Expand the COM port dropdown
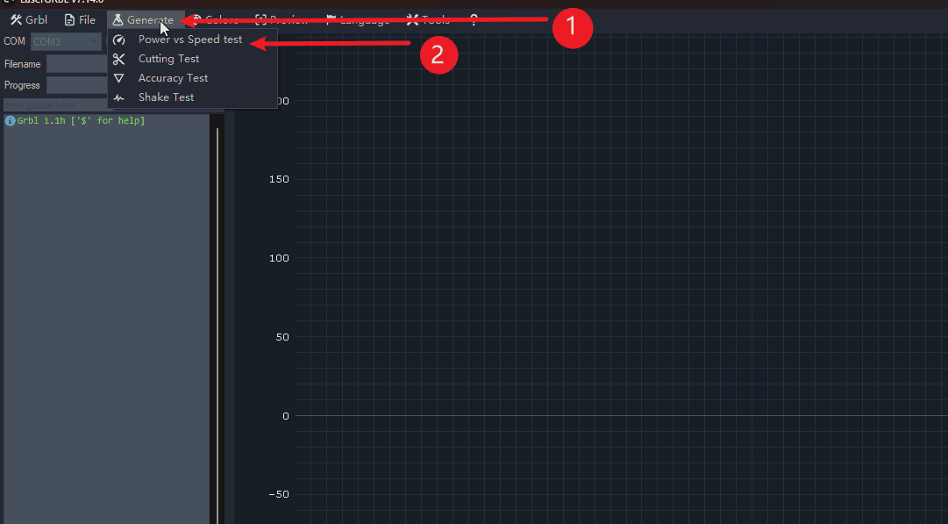Screen dimensions: 948x524 point(66,41)
